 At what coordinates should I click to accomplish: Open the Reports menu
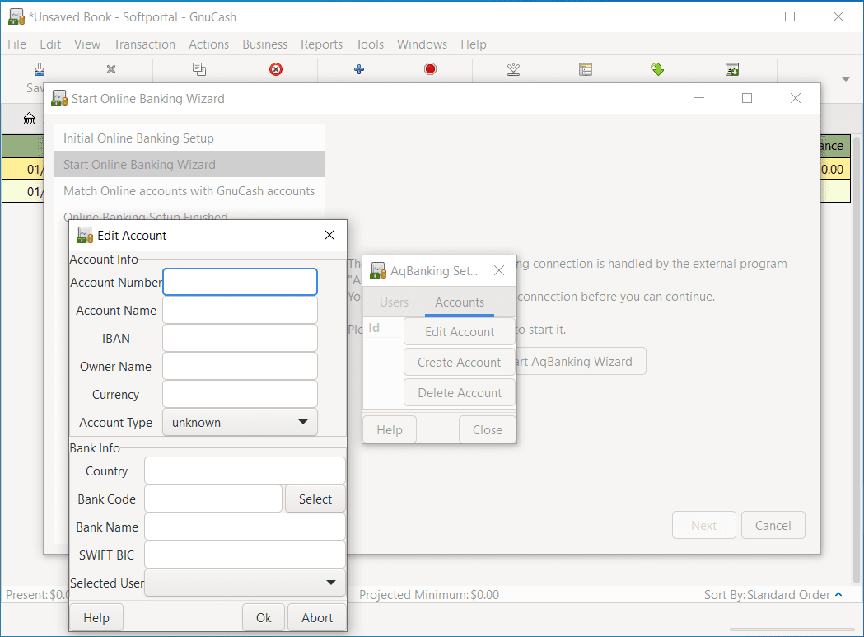click(321, 44)
